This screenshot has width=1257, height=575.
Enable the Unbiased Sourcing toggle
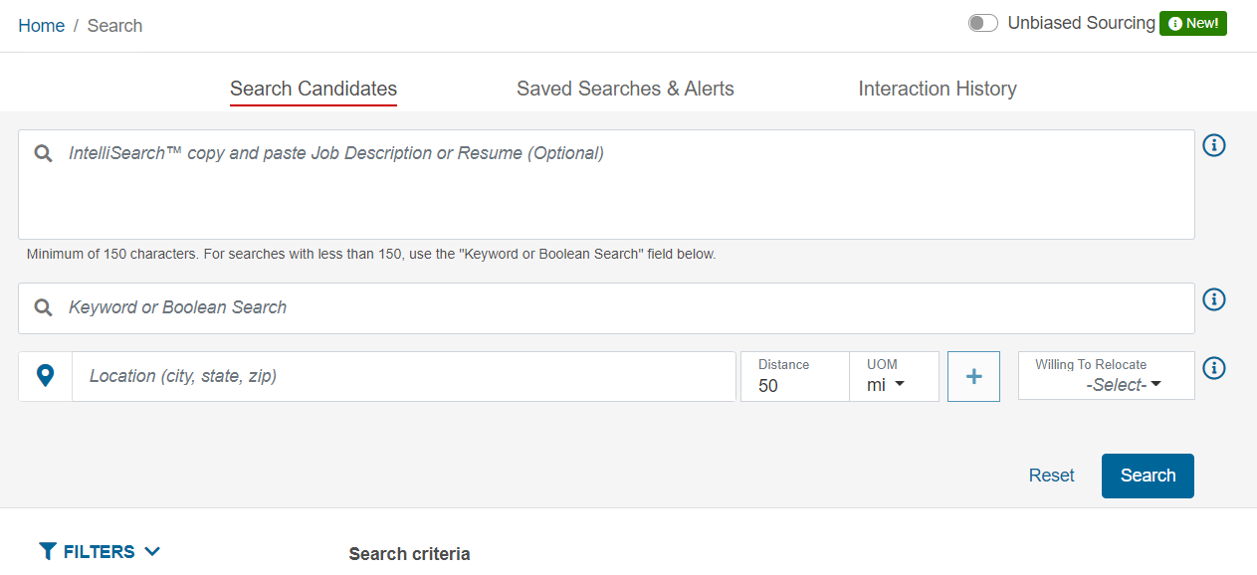[982, 23]
